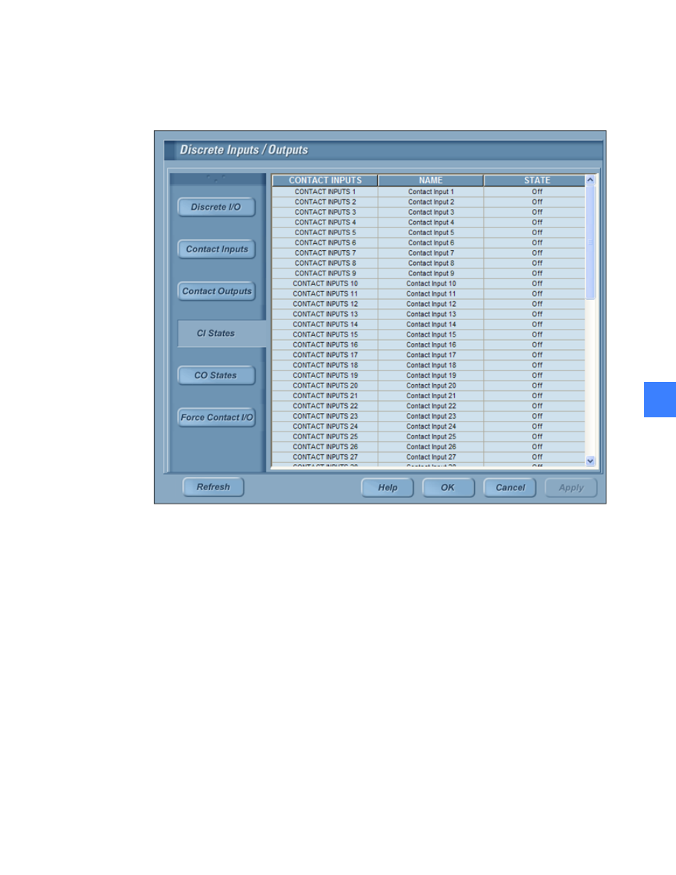Screen dimensions: 676x875
Task: Click the Contact Input 27 name cell
Action: (x=431, y=458)
